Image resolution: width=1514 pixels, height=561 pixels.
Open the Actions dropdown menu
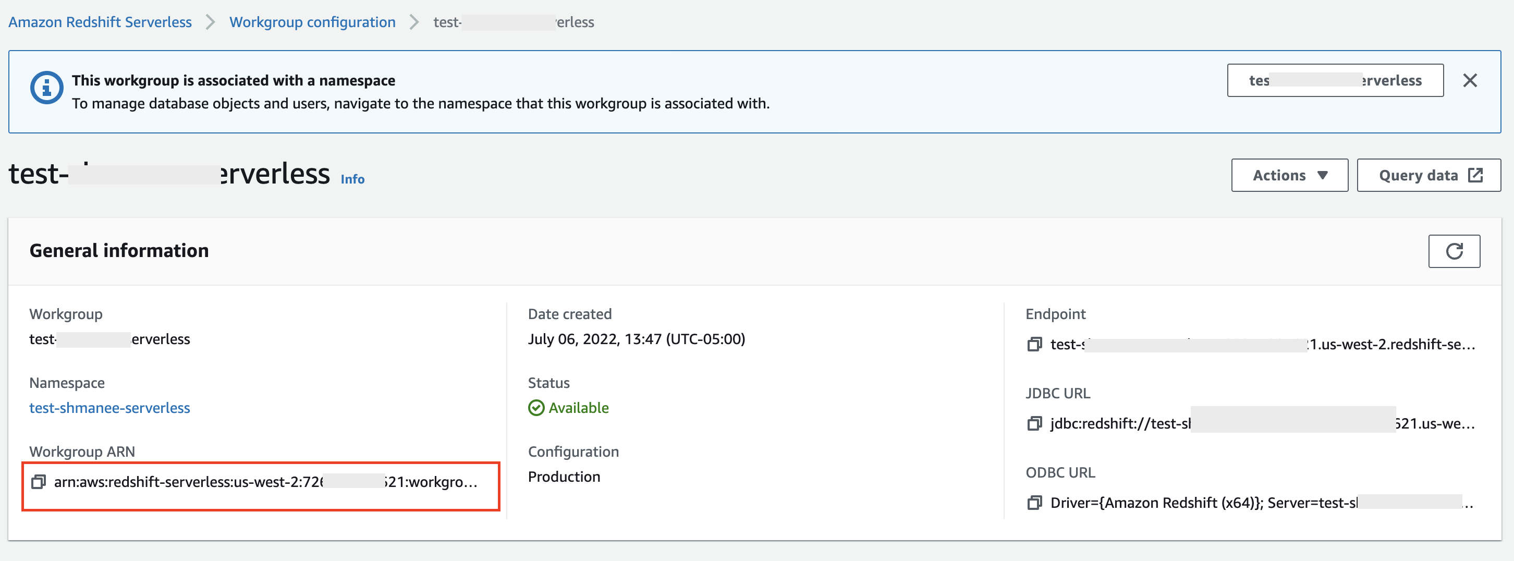[1289, 175]
